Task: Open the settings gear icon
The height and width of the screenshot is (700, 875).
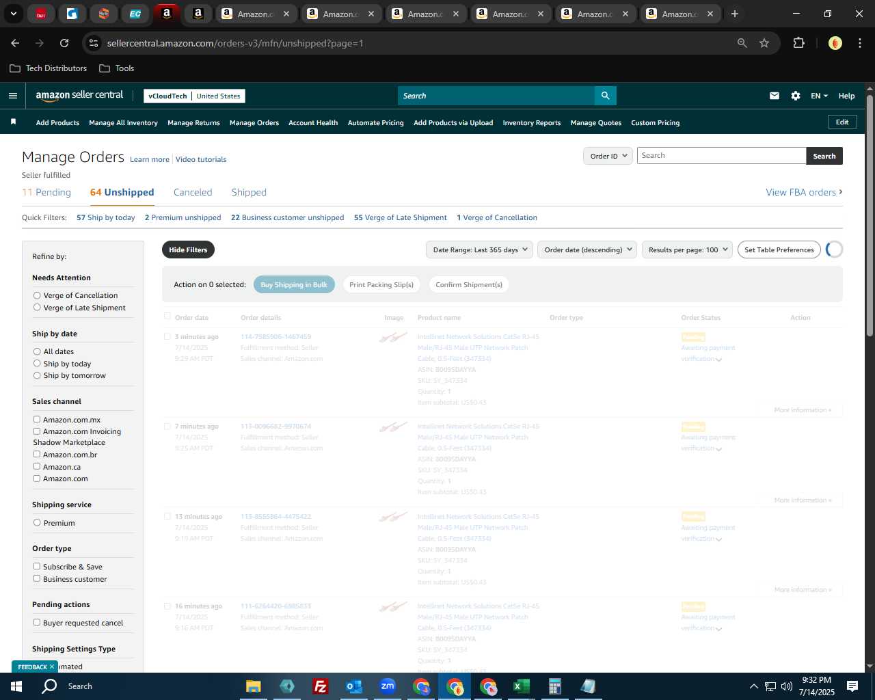Action: (796, 96)
